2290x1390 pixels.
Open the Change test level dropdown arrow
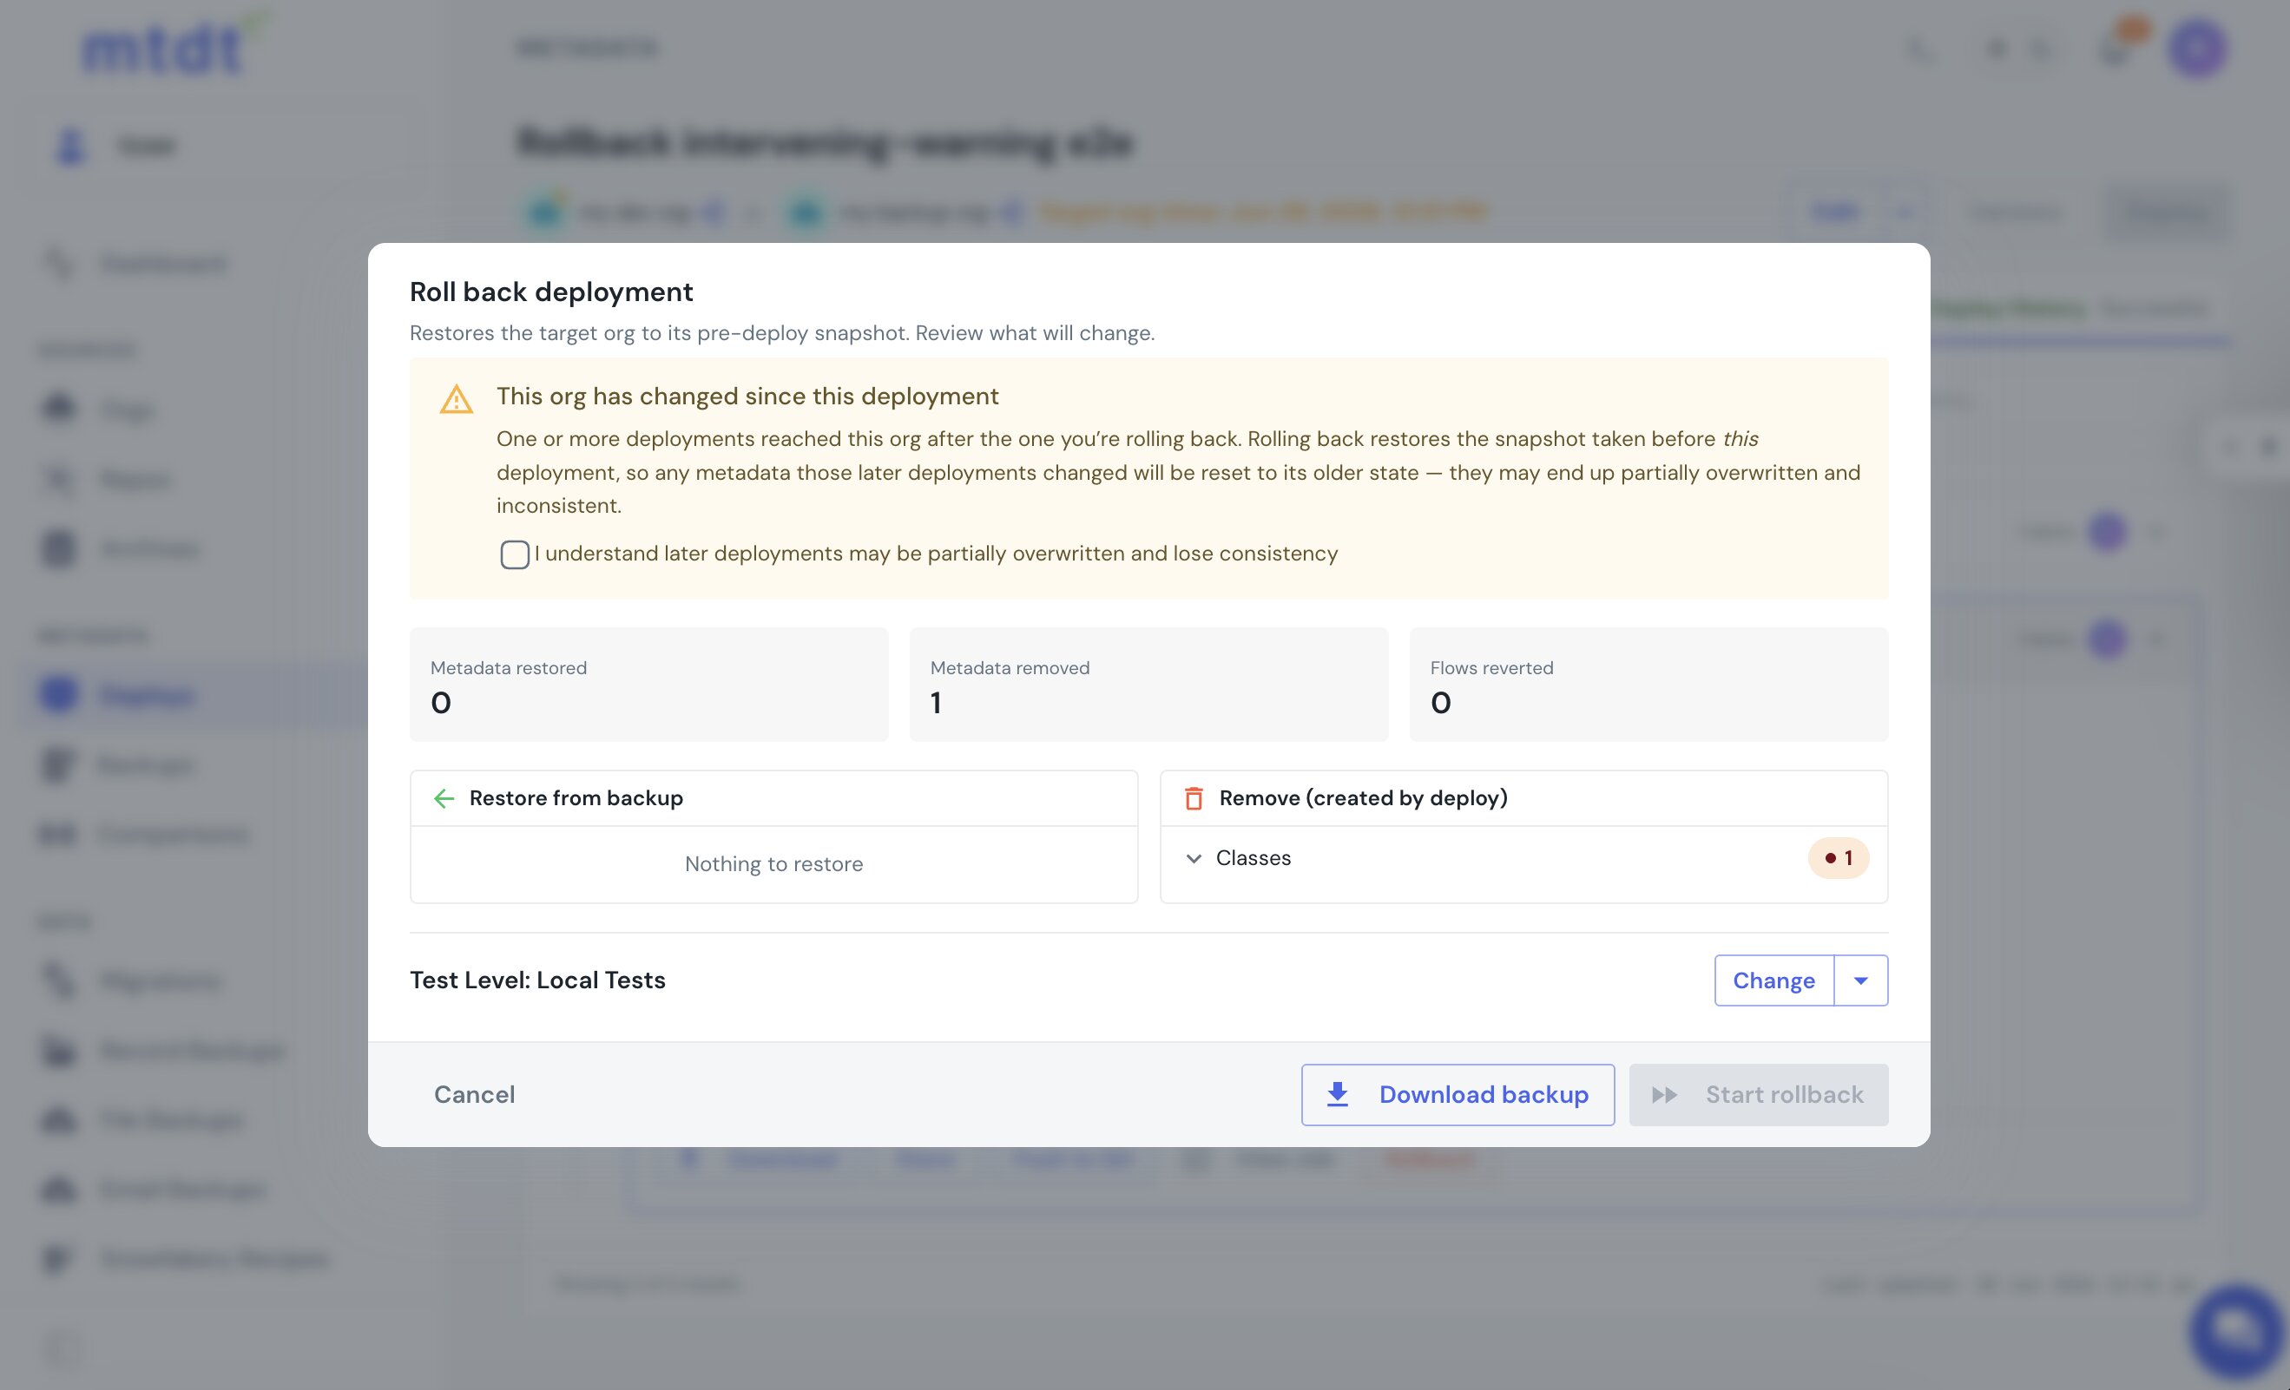1860,980
